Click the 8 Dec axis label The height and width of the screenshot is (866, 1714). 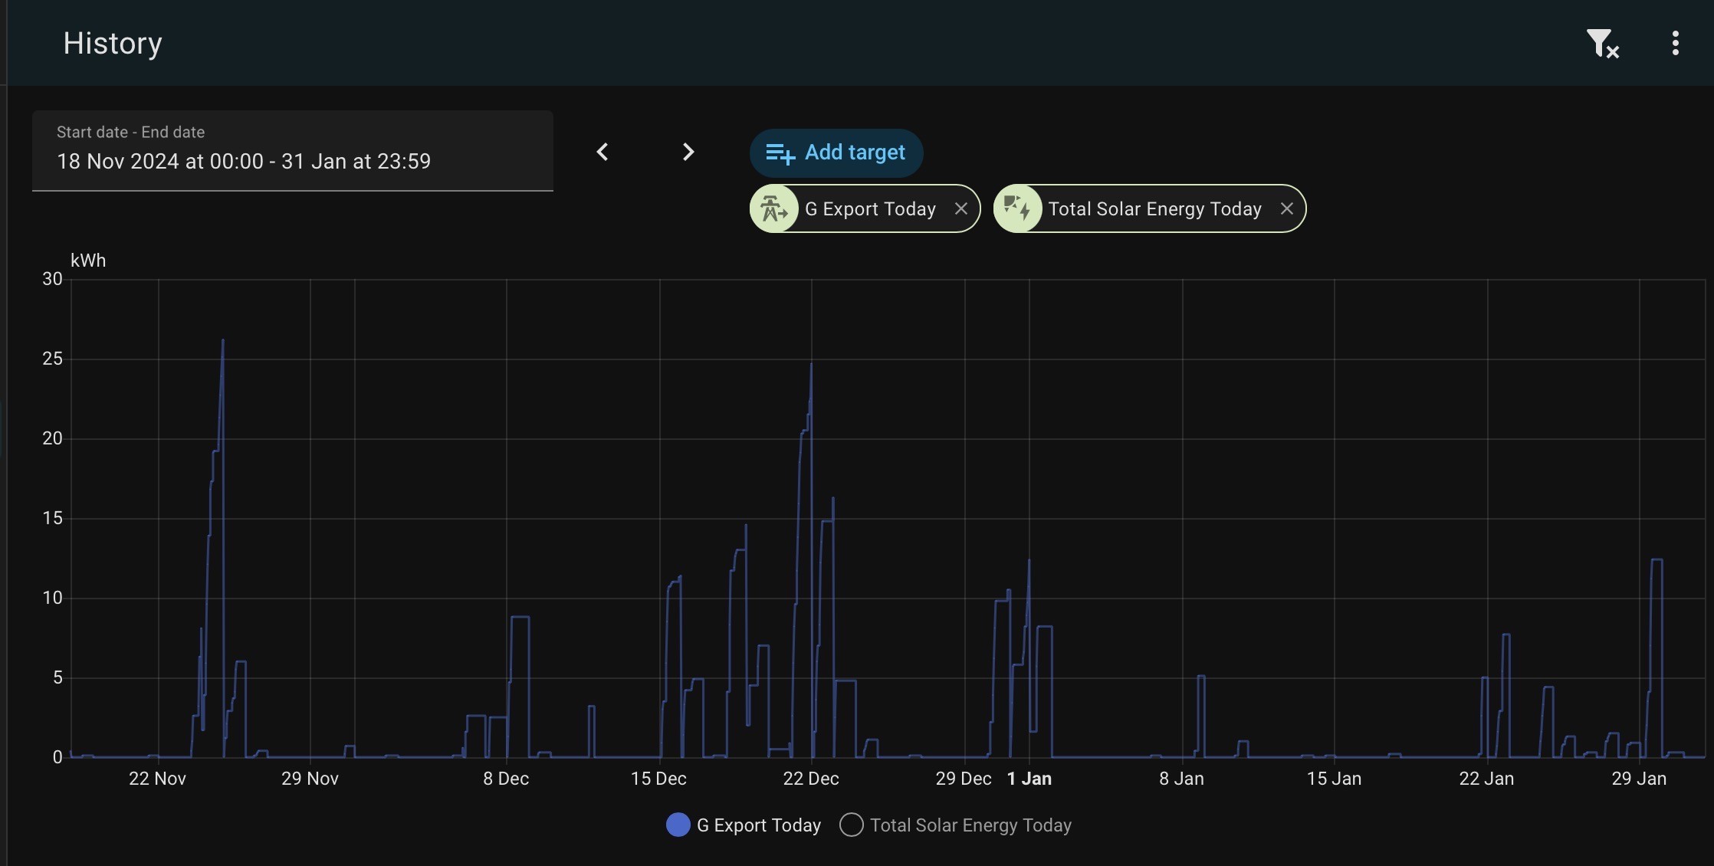pos(506,779)
